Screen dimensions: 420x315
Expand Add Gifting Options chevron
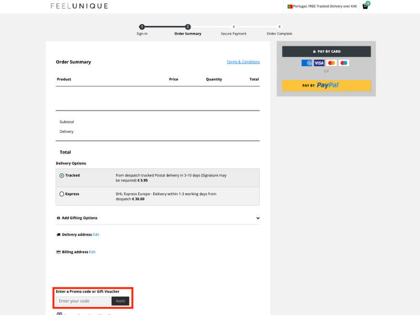(x=258, y=218)
